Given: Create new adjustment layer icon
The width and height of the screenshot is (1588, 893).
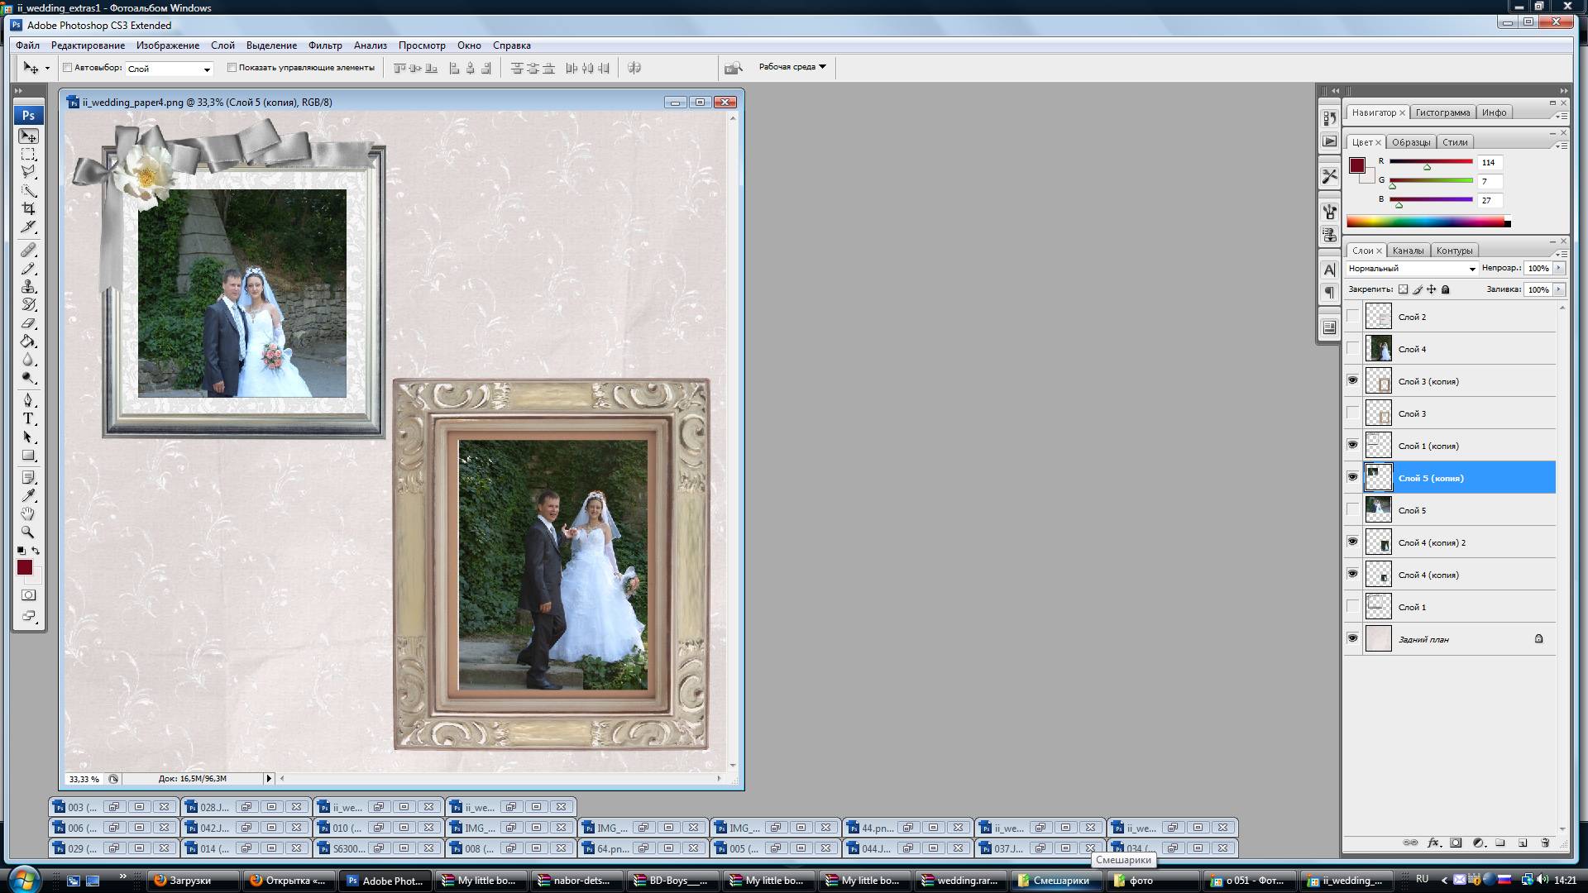Looking at the screenshot, I should [x=1478, y=843].
